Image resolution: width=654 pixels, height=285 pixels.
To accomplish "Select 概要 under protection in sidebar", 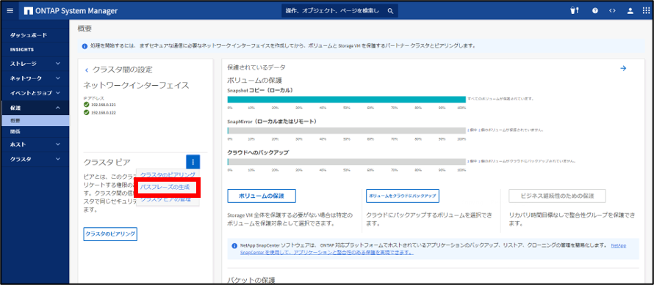I will click(x=35, y=121).
